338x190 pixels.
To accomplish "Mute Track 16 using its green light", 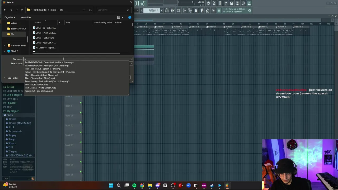I will (x=81, y=172).
